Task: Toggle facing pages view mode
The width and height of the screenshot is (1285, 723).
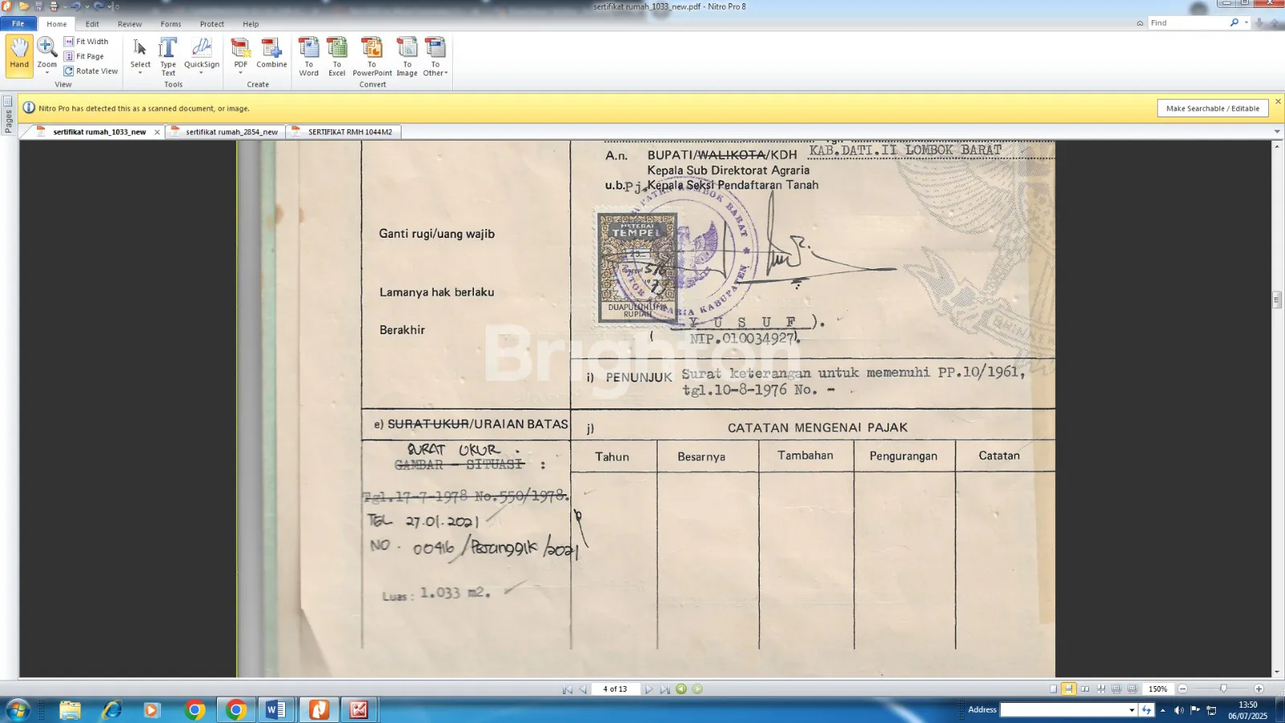Action: click(x=1085, y=689)
